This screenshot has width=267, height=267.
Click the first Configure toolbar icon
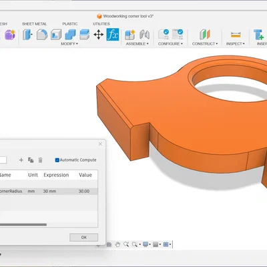point(164,35)
